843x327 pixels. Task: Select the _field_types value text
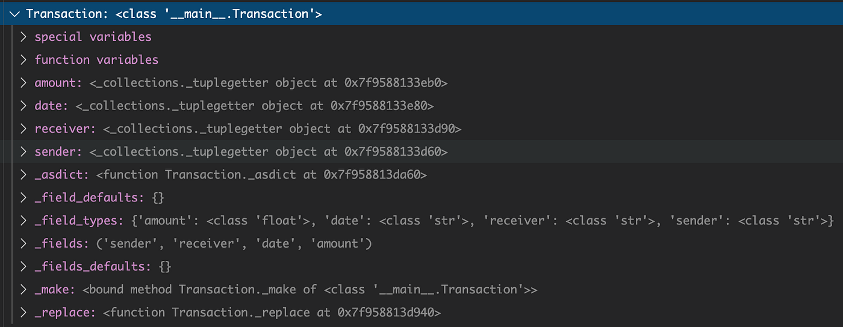pos(482,221)
